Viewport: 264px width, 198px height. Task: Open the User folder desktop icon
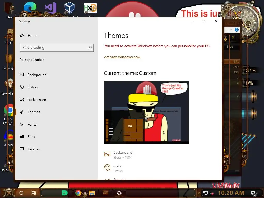click(x=10, y=10)
